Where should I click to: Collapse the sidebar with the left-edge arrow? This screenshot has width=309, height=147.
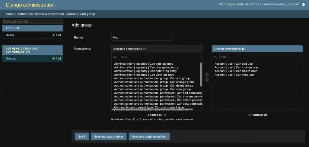coord(0,94)
